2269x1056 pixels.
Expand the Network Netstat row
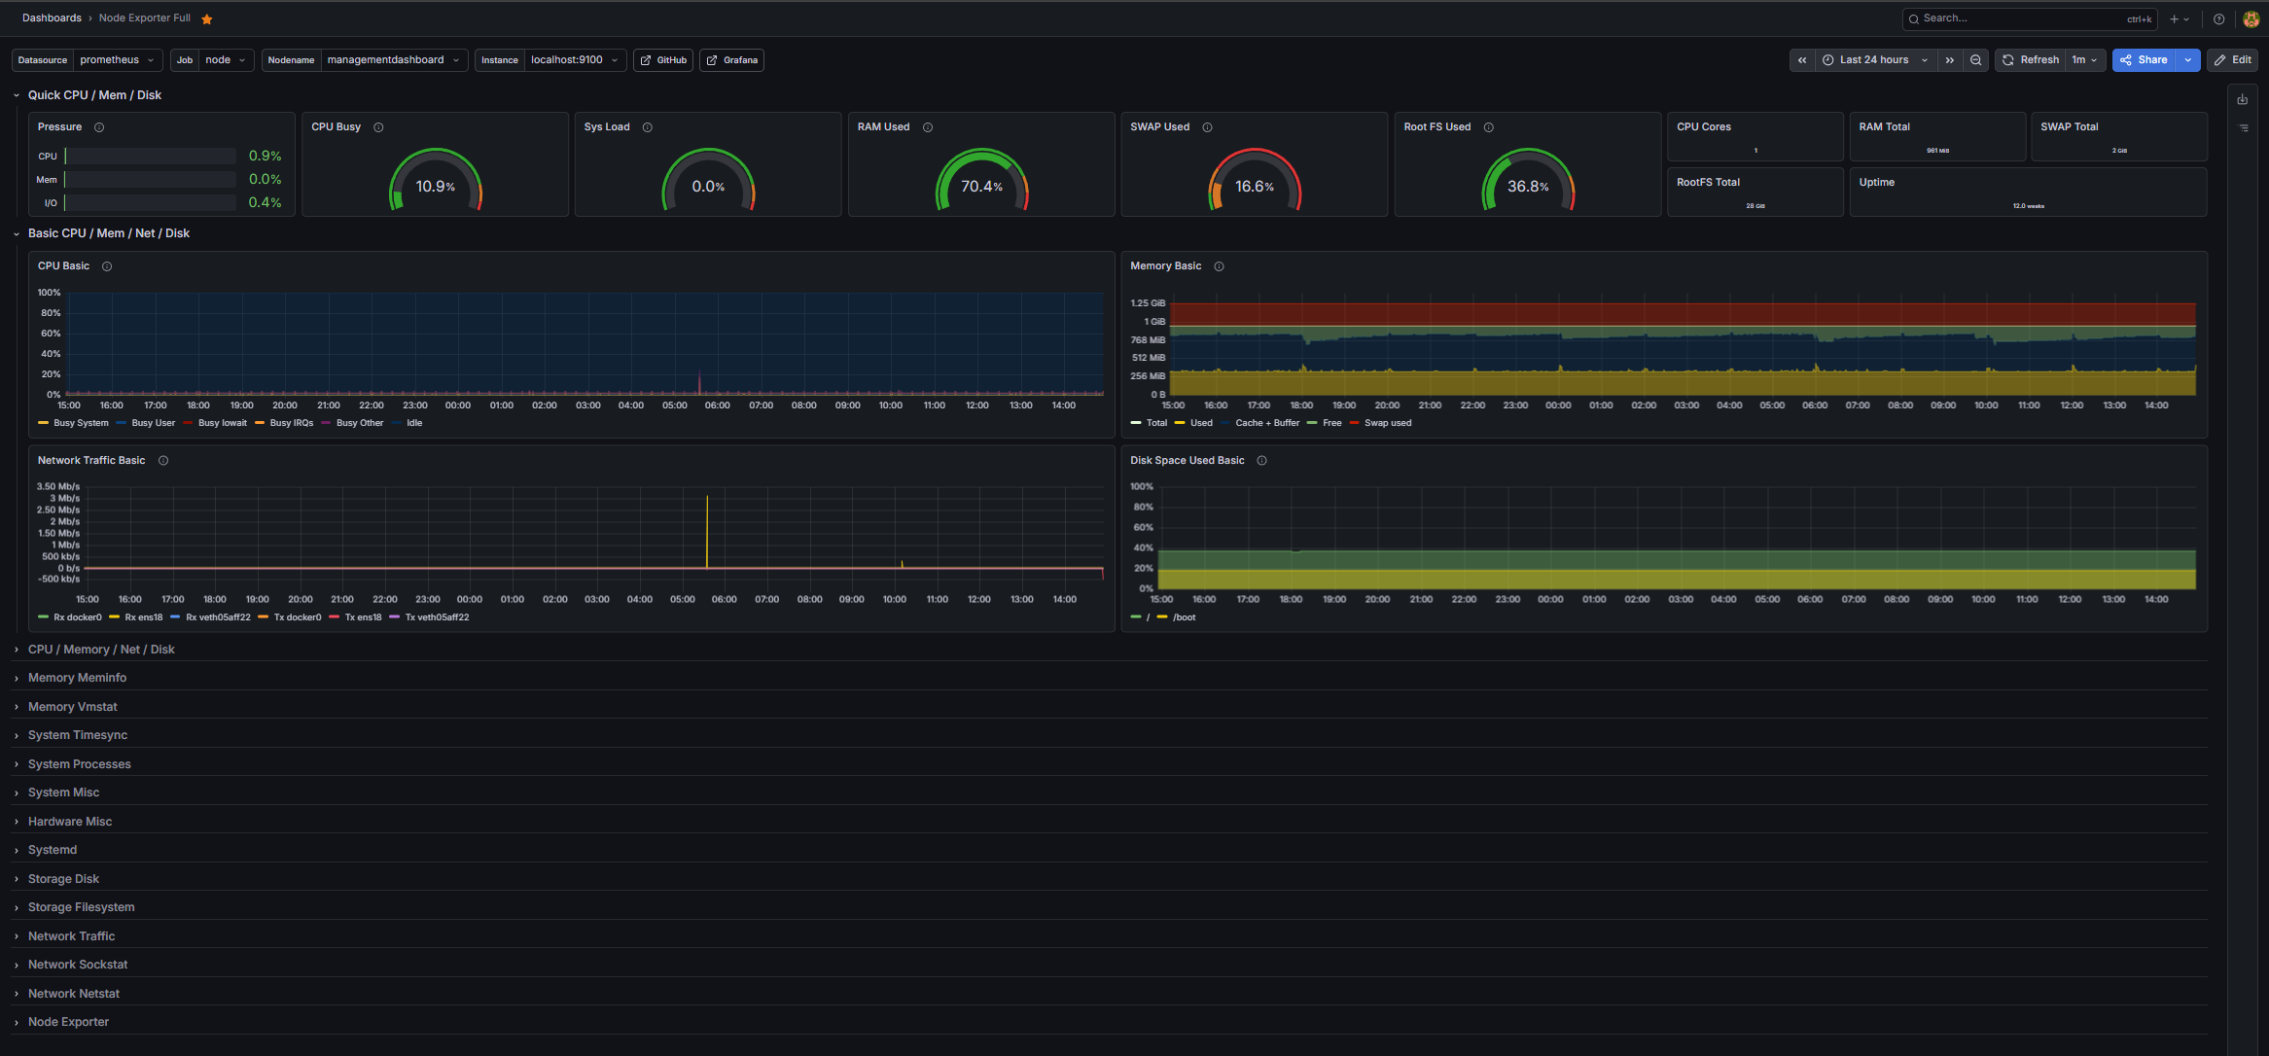[74, 994]
